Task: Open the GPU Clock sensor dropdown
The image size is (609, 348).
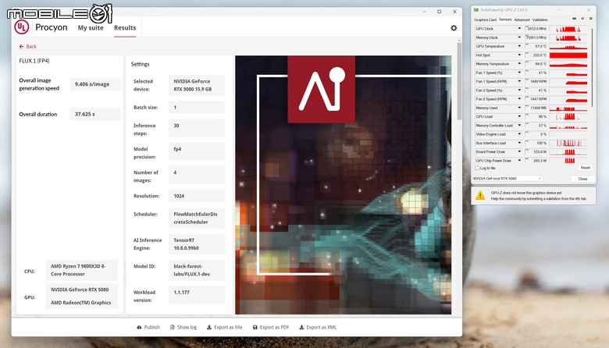Action: pyautogui.click(x=519, y=29)
